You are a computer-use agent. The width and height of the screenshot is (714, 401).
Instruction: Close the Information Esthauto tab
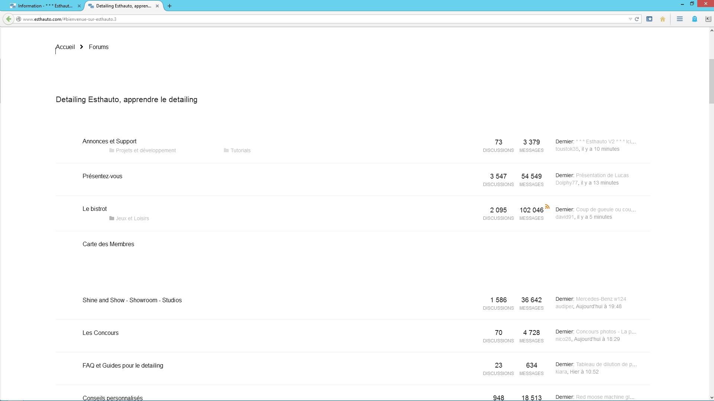79,6
